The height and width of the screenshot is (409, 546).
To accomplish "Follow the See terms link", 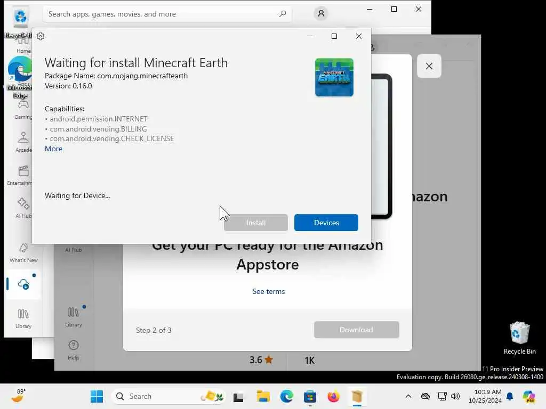I will [269, 291].
